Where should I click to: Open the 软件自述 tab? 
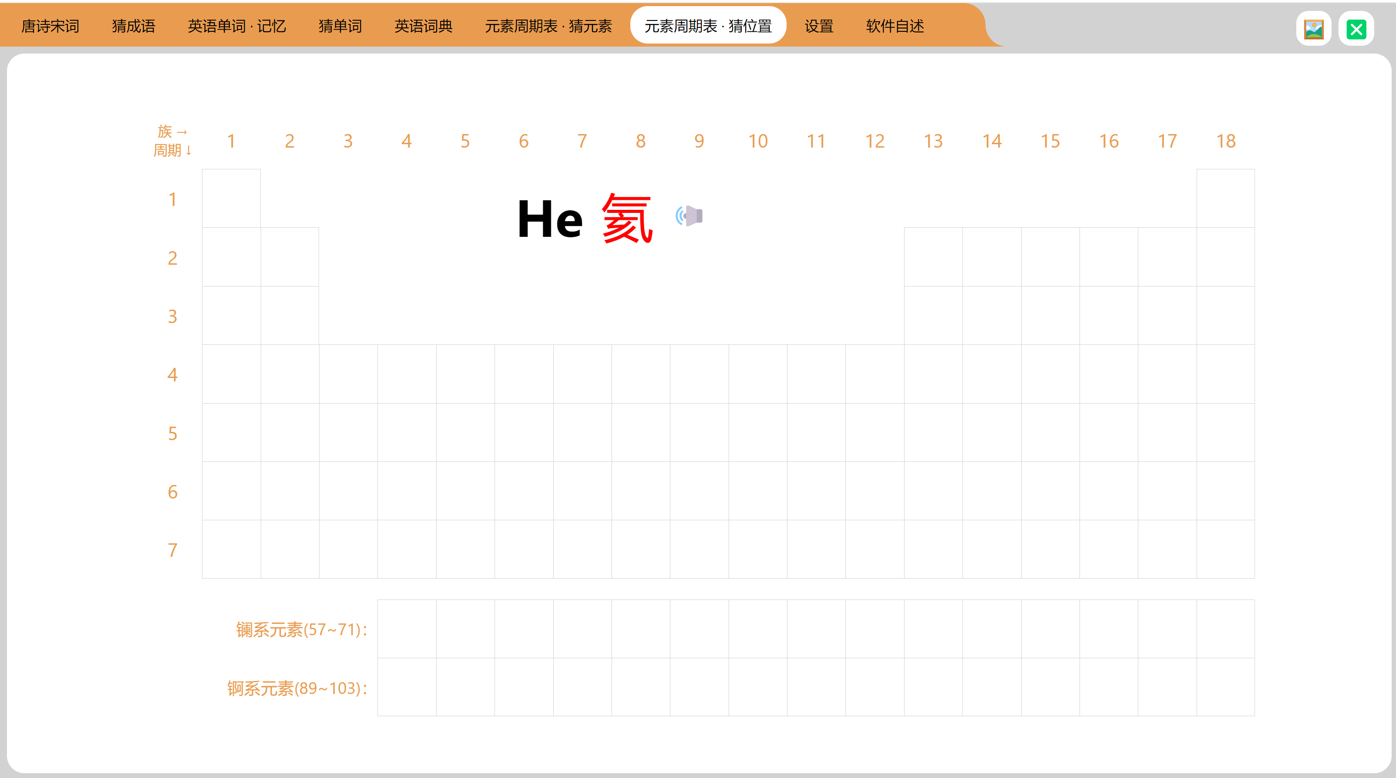(895, 26)
